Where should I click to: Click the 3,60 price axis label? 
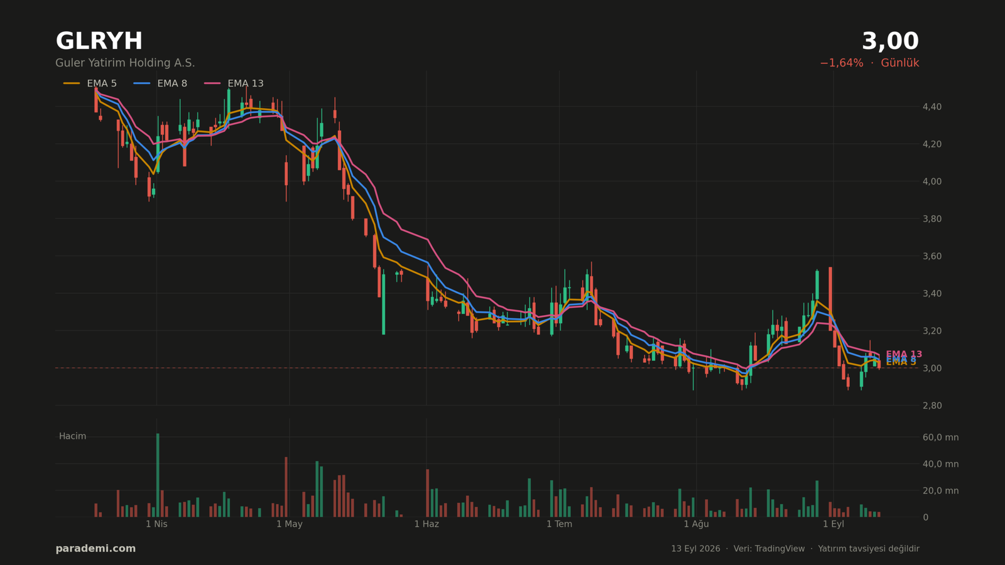point(932,256)
